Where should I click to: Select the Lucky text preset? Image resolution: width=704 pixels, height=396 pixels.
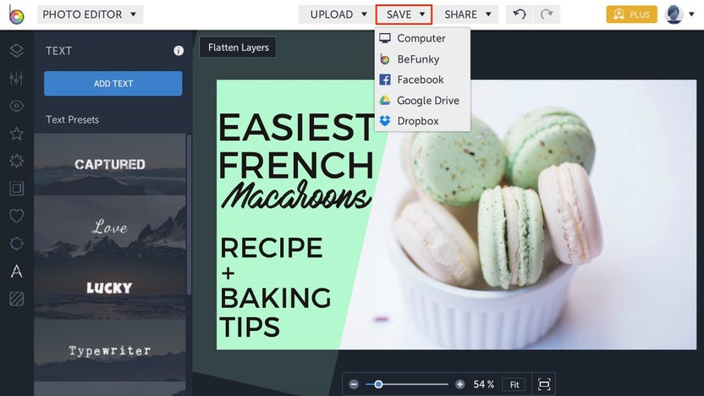tap(110, 288)
